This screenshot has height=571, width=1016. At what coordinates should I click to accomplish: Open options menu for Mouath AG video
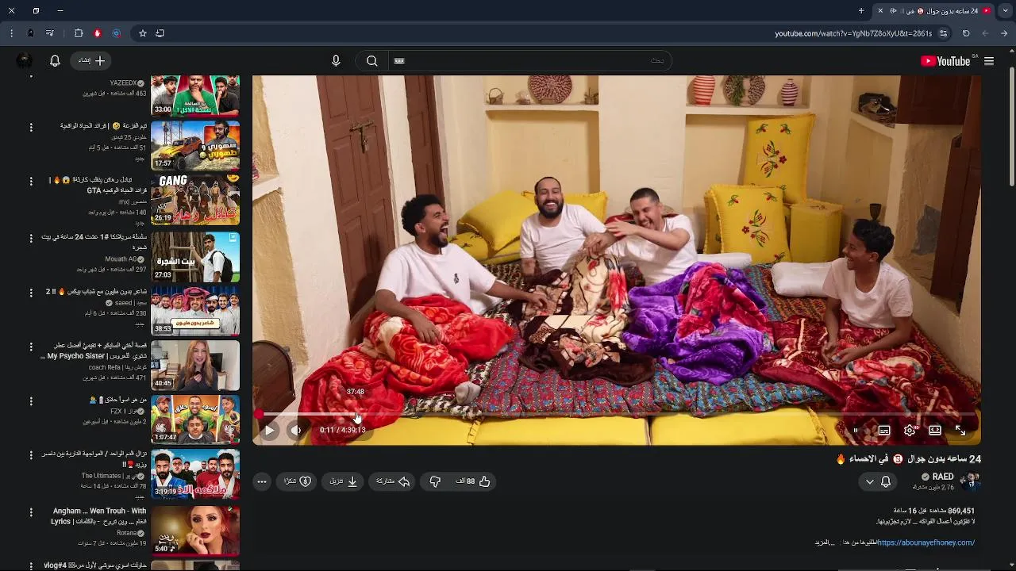click(31, 239)
